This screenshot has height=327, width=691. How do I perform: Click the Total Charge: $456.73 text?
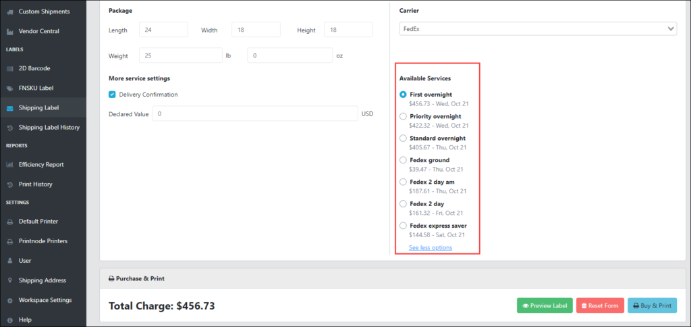click(x=162, y=306)
